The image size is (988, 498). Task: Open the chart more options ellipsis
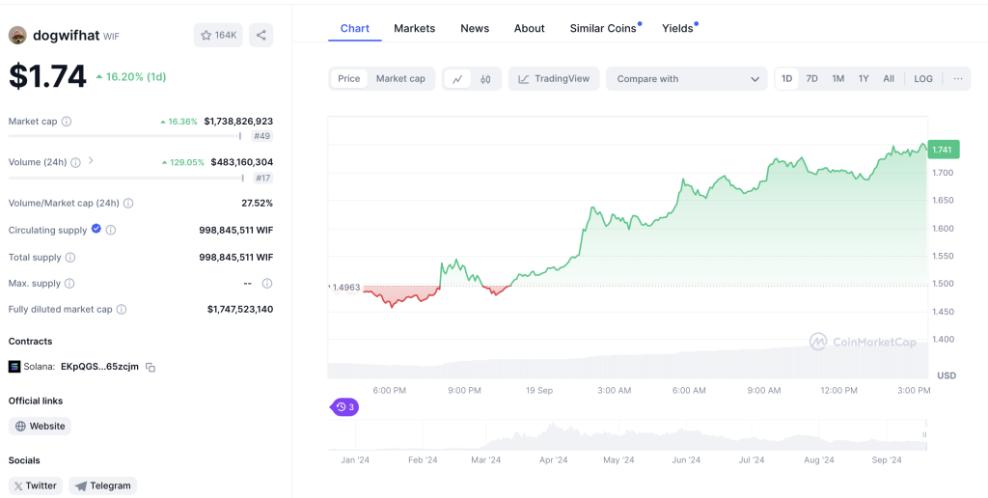958,79
